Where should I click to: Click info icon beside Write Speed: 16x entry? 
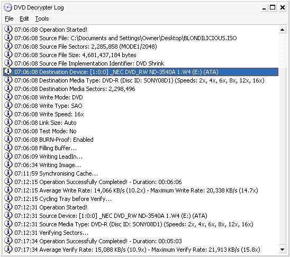[8, 114]
